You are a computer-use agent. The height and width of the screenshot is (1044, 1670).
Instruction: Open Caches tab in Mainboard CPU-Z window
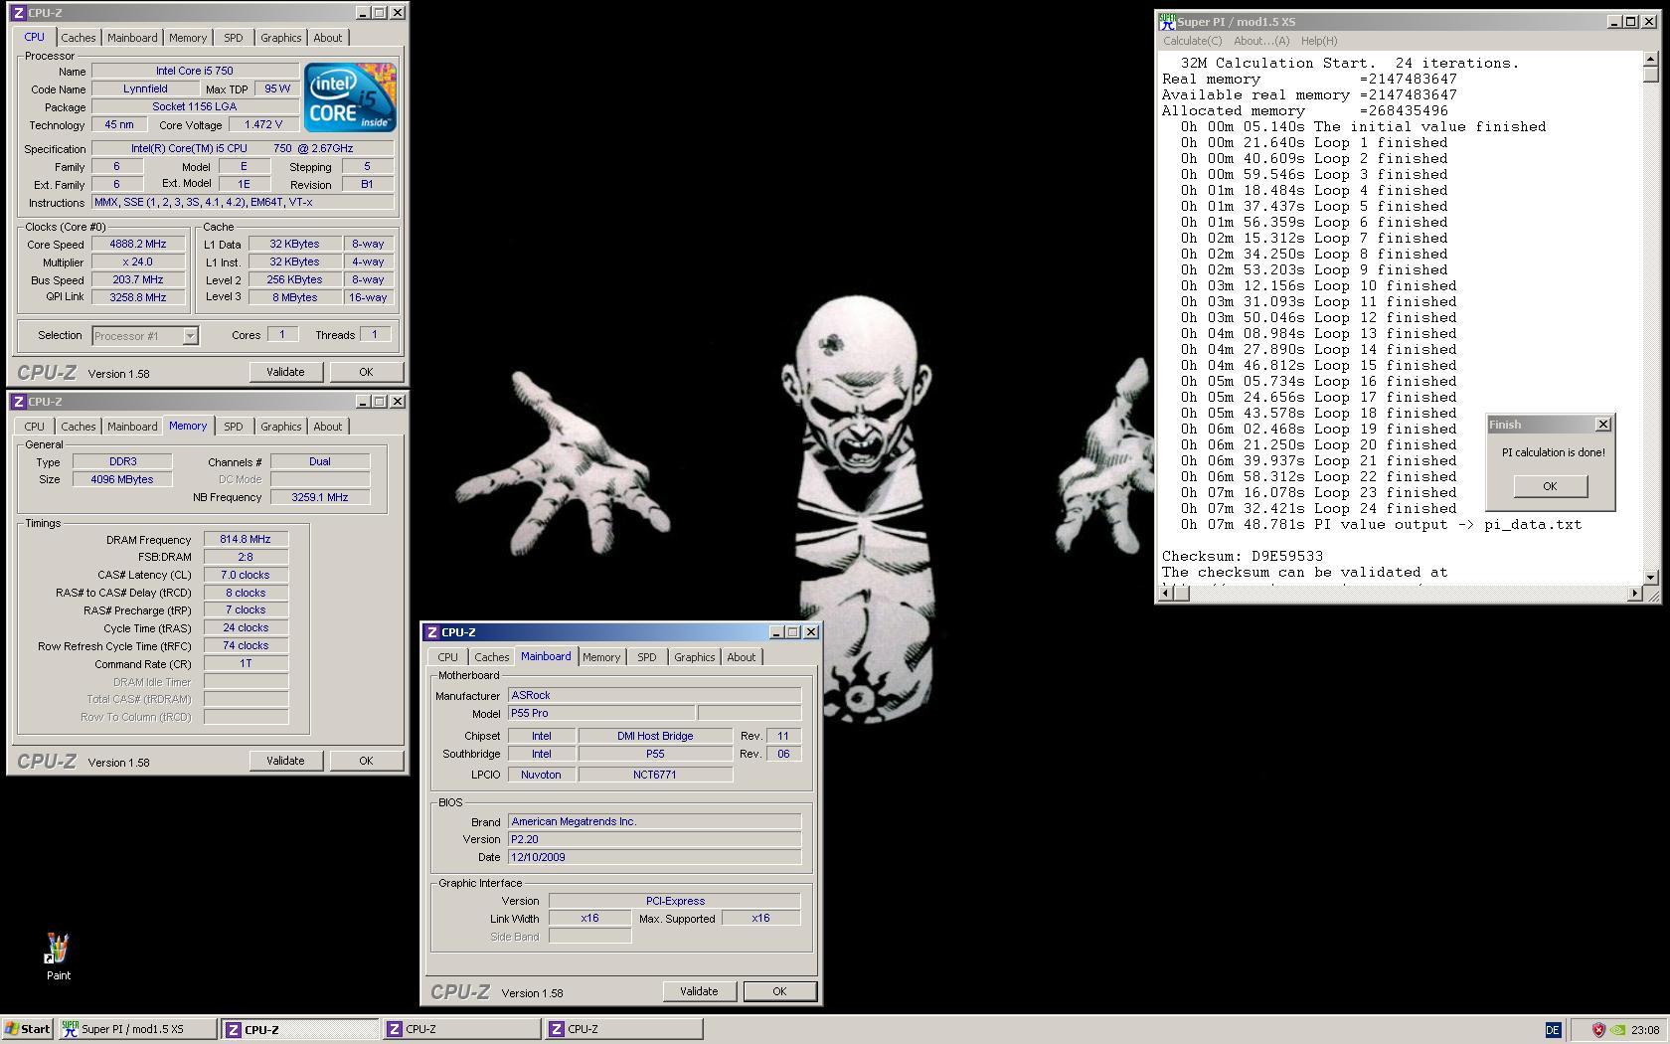coord(491,657)
